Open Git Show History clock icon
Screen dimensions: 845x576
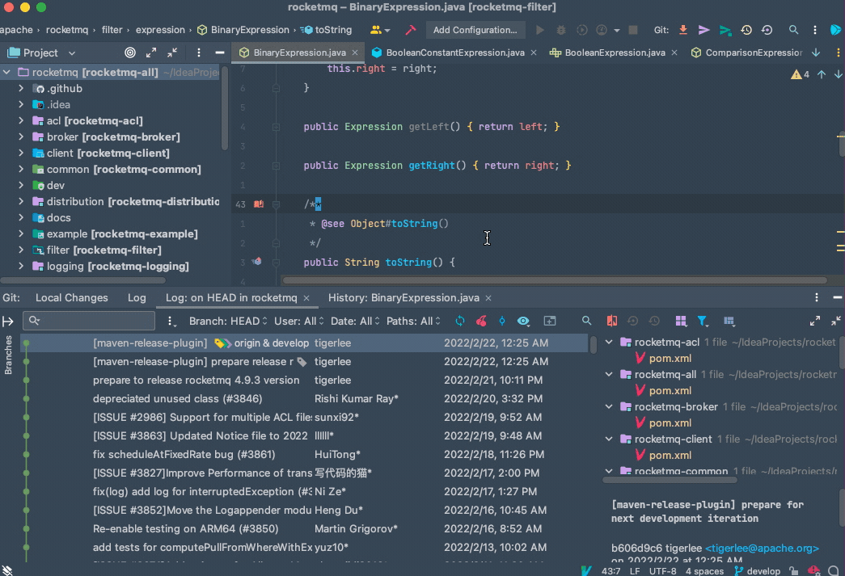coord(746,30)
